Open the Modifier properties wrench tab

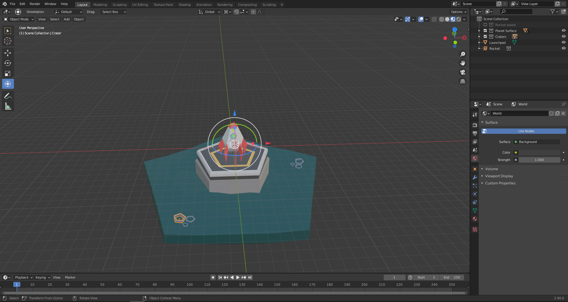(x=475, y=177)
